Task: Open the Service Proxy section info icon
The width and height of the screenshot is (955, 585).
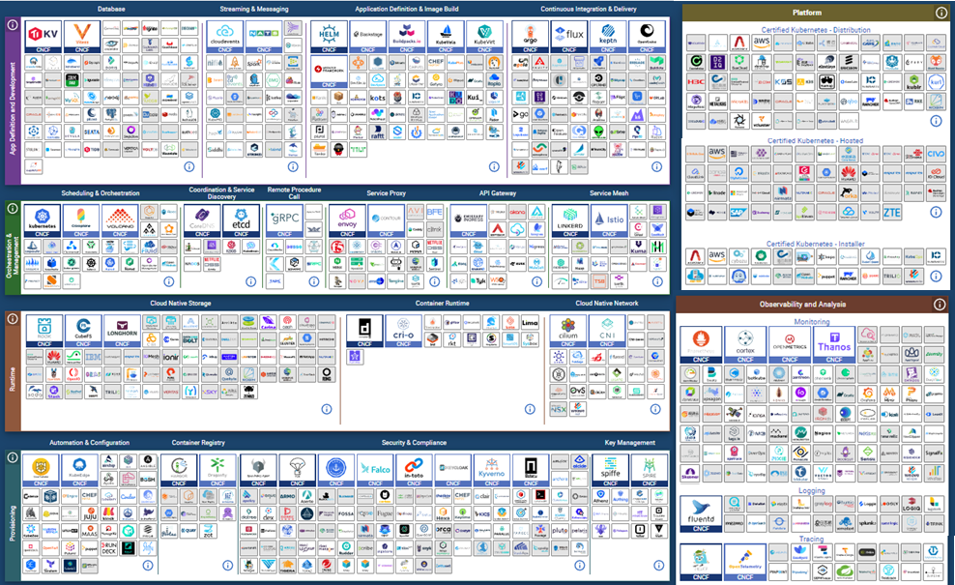Action: [x=434, y=281]
